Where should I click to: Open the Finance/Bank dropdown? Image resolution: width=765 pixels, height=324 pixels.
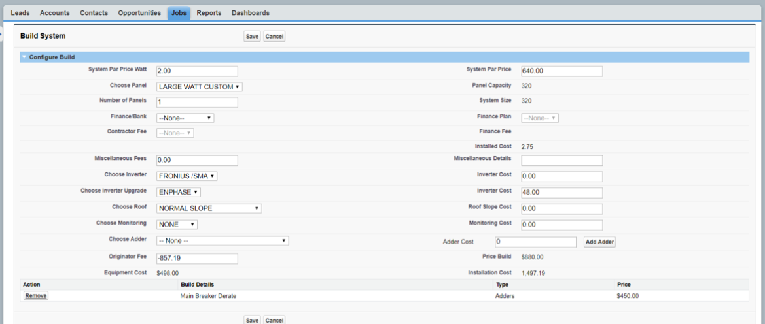pos(185,118)
